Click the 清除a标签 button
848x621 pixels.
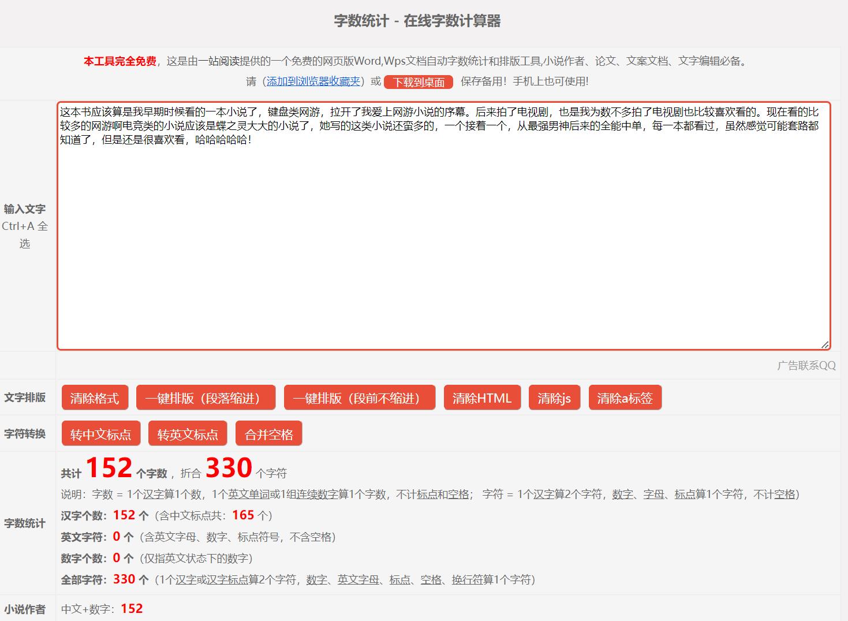[x=625, y=398]
